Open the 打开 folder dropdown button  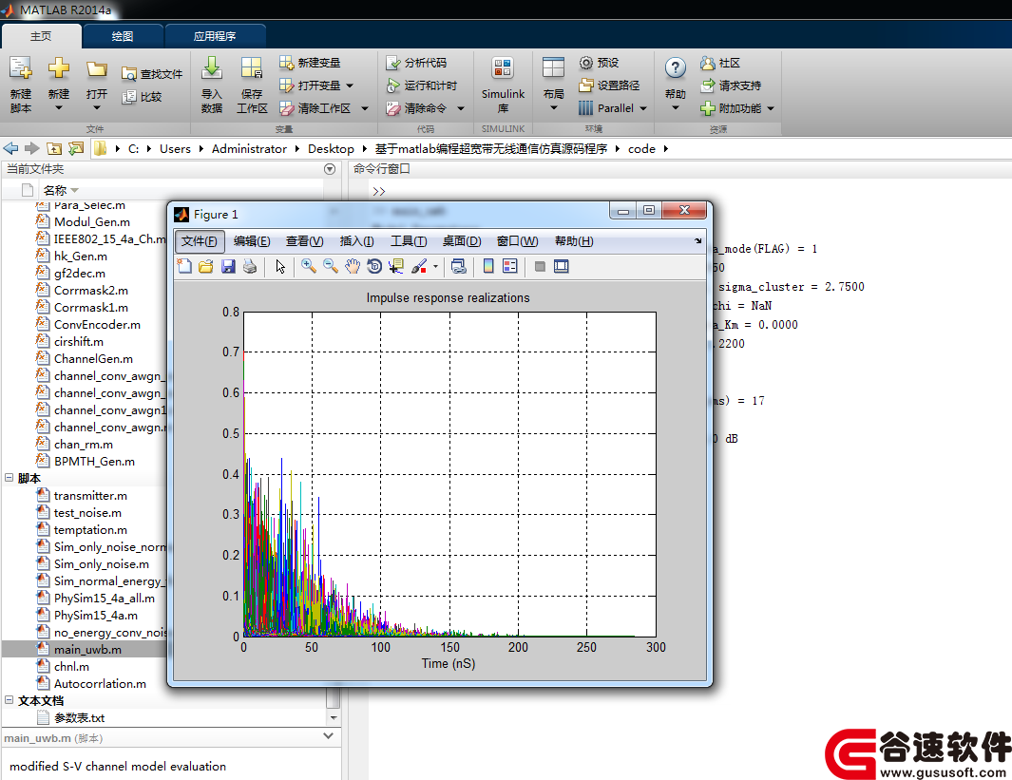[97, 85]
